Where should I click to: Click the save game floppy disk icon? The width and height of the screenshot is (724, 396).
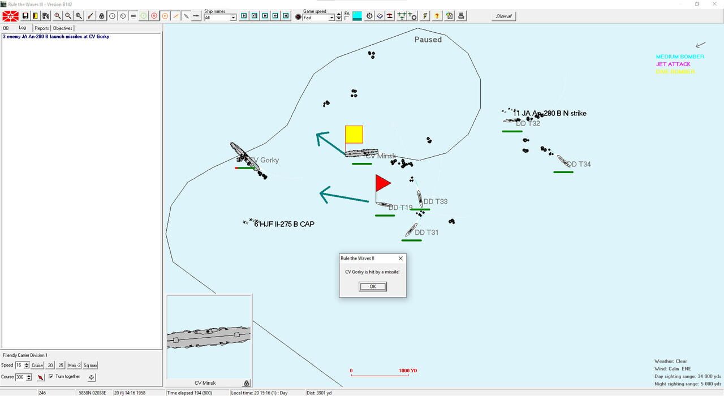coord(25,15)
